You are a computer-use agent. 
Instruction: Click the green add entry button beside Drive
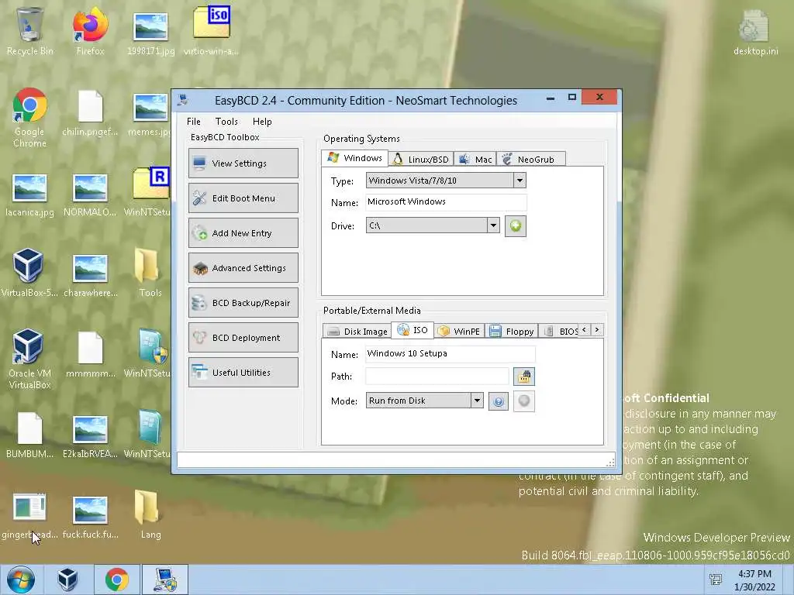click(516, 225)
